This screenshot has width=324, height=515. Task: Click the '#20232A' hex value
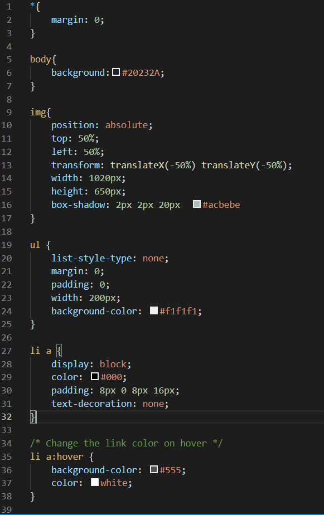coord(141,72)
